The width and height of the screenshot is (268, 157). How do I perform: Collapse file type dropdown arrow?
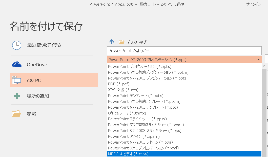tap(258, 60)
